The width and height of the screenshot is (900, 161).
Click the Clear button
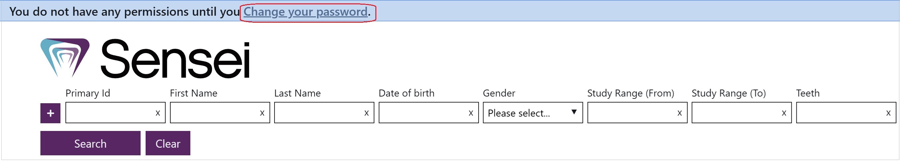point(168,144)
